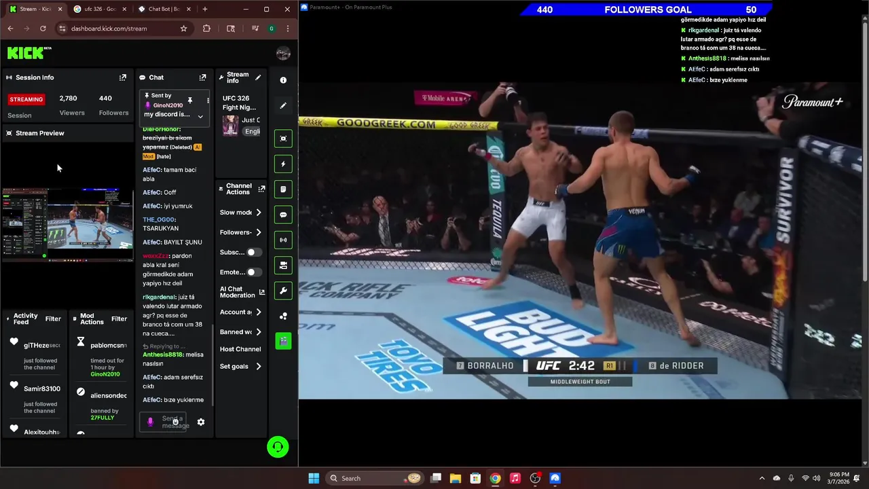Viewport: 869px width, 489px height.
Task: Close the ufc 326 Google tab
Action: click(124, 9)
